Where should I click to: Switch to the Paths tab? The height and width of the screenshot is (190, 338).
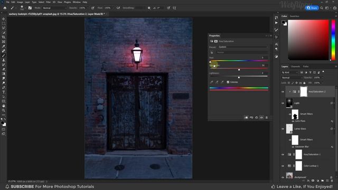pos(306,66)
